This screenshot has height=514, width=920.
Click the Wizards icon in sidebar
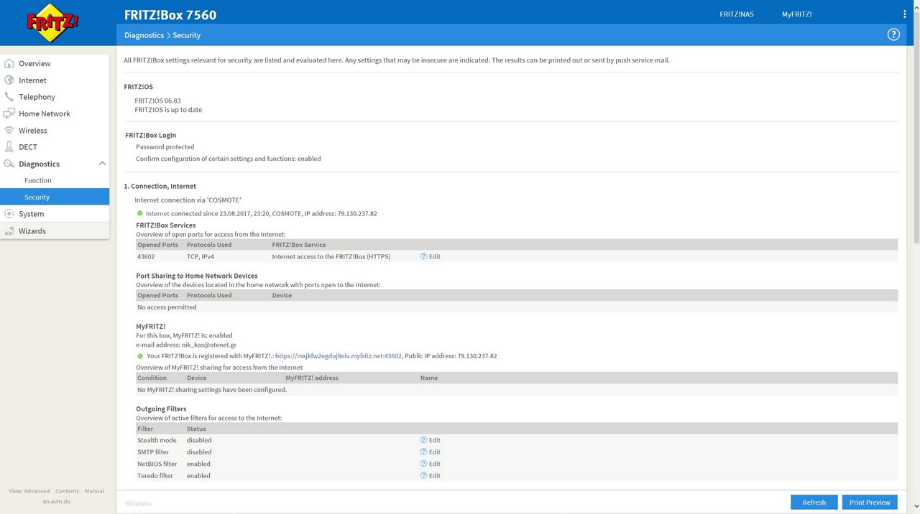pyautogui.click(x=9, y=230)
